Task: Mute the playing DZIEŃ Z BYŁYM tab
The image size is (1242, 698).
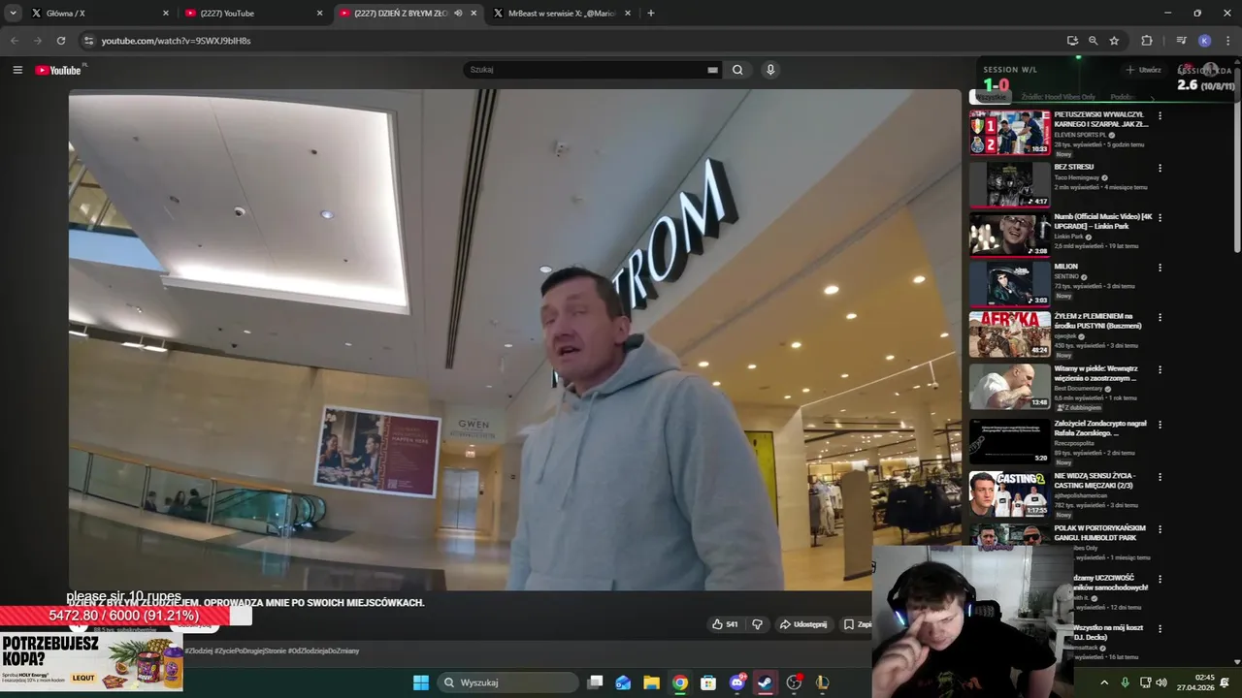Action: [458, 14]
